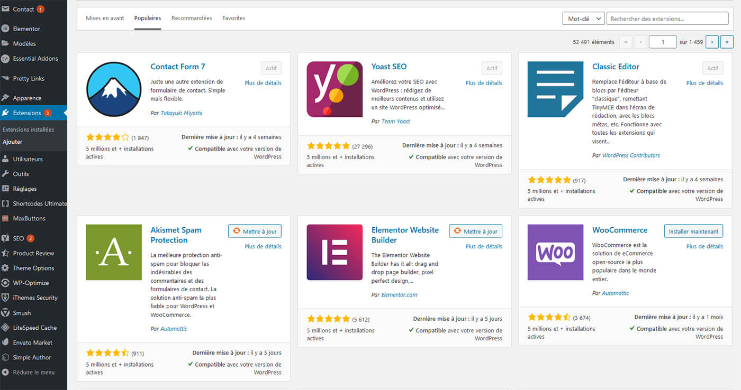
Task: Click the Smush sidebar icon
Action: click(5, 313)
